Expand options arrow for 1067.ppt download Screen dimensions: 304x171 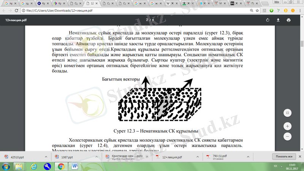click(x=96, y=157)
